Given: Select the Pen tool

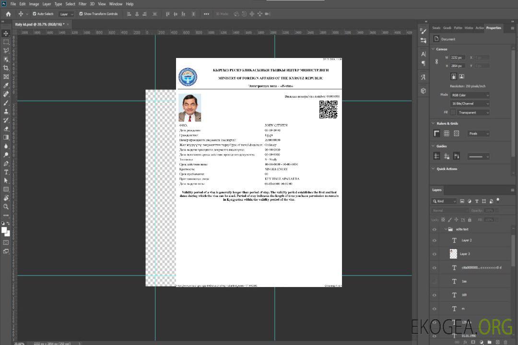Looking at the screenshot, I should pos(6,163).
